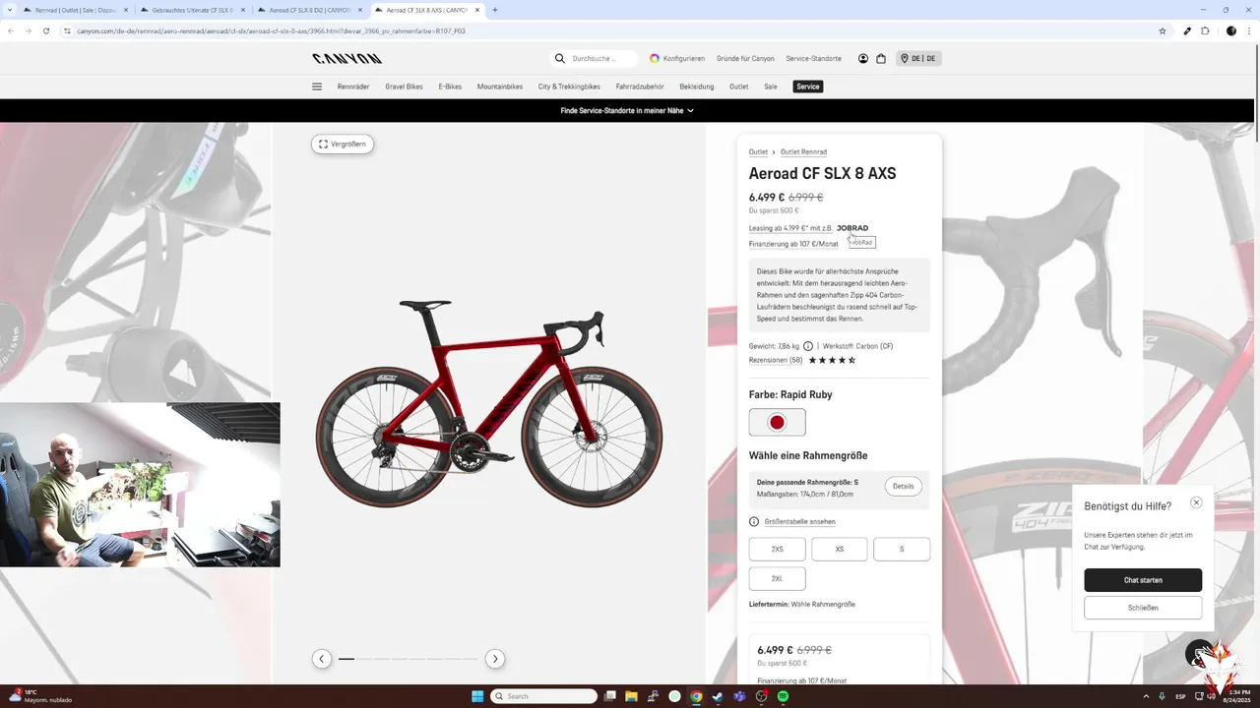
Task: Open browser extensions puzzle icon
Action: tap(1205, 30)
